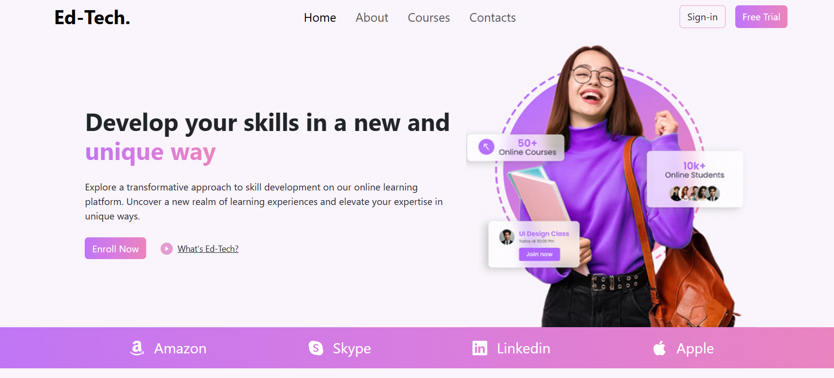Go to the About page
The width and height of the screenshot is (834, 378).
[372, 18]
